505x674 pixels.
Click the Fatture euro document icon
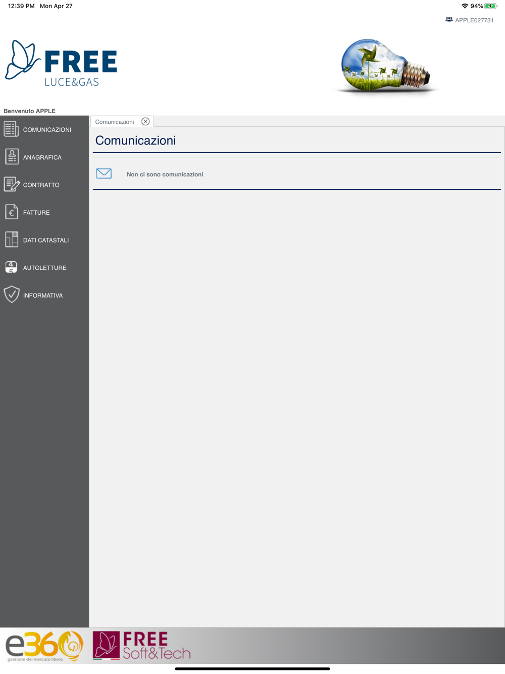(x=12, y=212)
